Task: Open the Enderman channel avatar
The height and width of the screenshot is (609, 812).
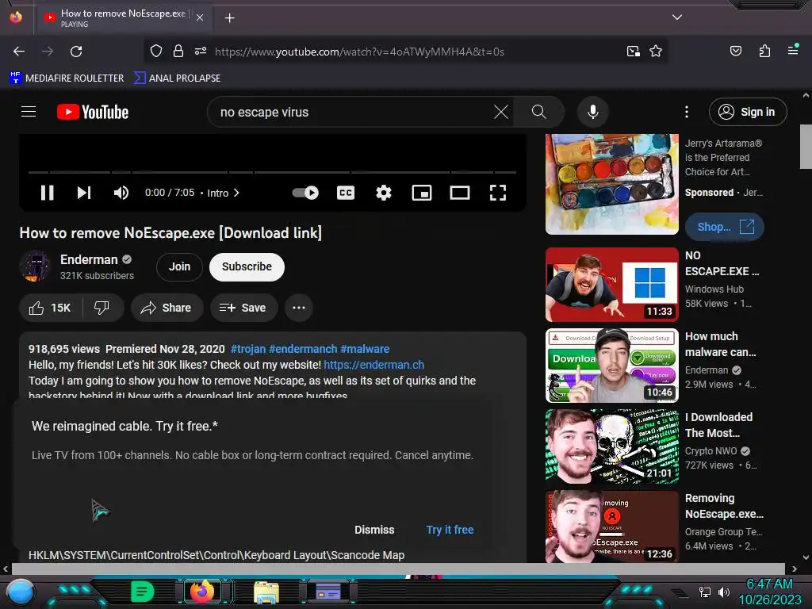Action: (35, 266)
